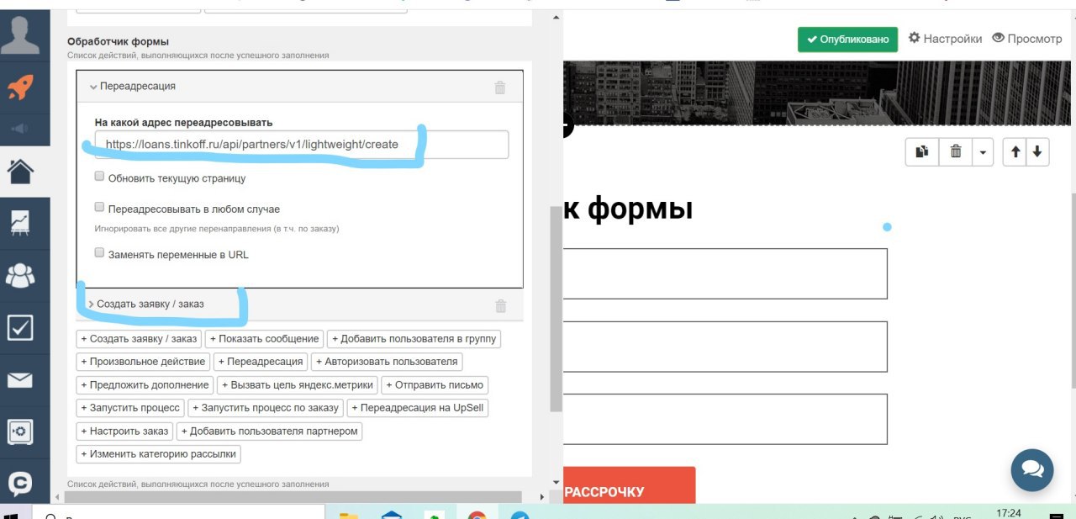Add action + Запустить процесс
The width and height of the screenshot is (1076, 519).
click(130, 408)
